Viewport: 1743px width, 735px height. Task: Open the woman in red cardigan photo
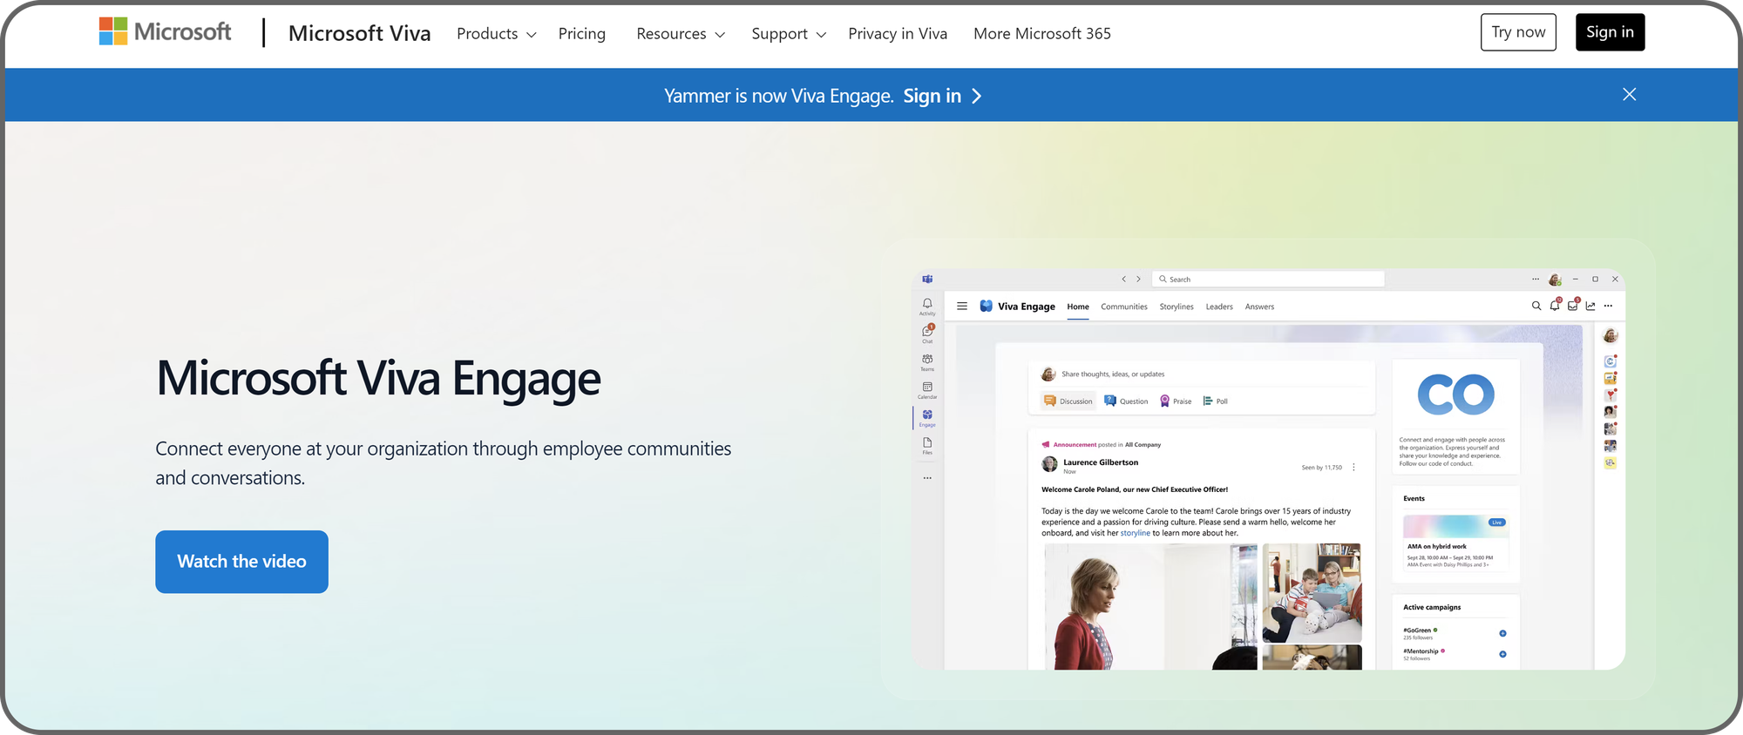[1150, 606]
